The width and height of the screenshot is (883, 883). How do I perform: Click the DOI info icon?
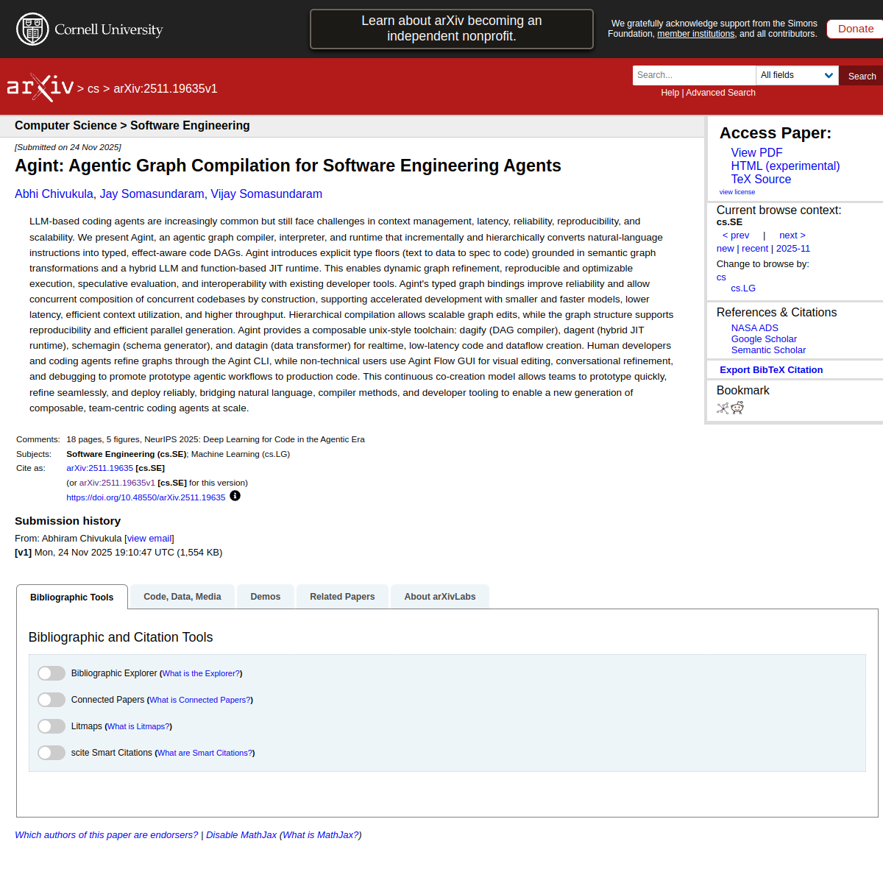(x=235, y=496)
